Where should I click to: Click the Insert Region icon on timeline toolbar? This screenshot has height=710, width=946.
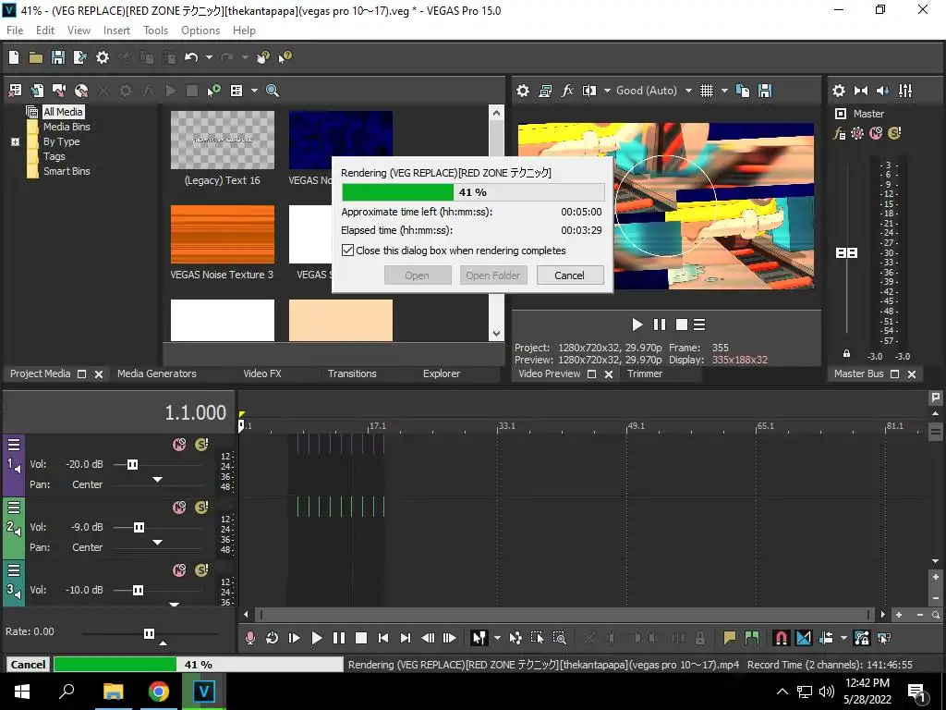tap(752, 638)
